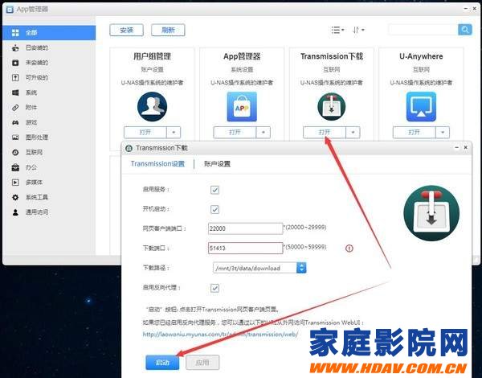Click the 多媒体 play icon
This screenshot has width=482, height=378.
(x=15, y=183)
